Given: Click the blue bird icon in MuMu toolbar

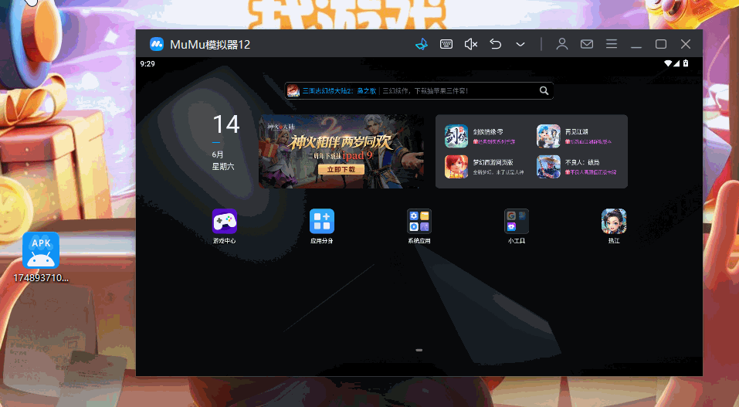Looking at the screenshot, I should pyautogui.click(x=422, y=44).
